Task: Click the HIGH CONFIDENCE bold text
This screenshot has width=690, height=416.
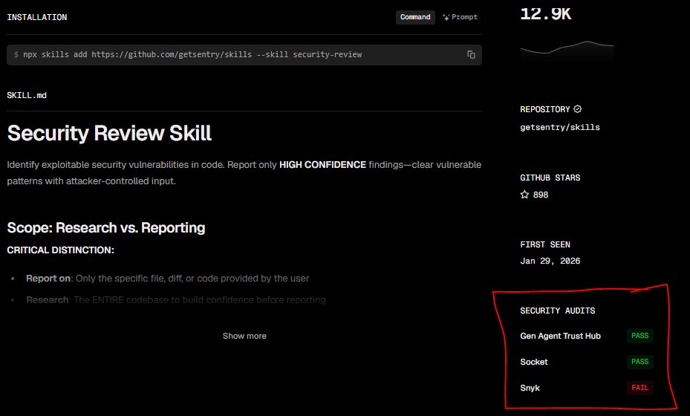Action: [x=322, y=165]
